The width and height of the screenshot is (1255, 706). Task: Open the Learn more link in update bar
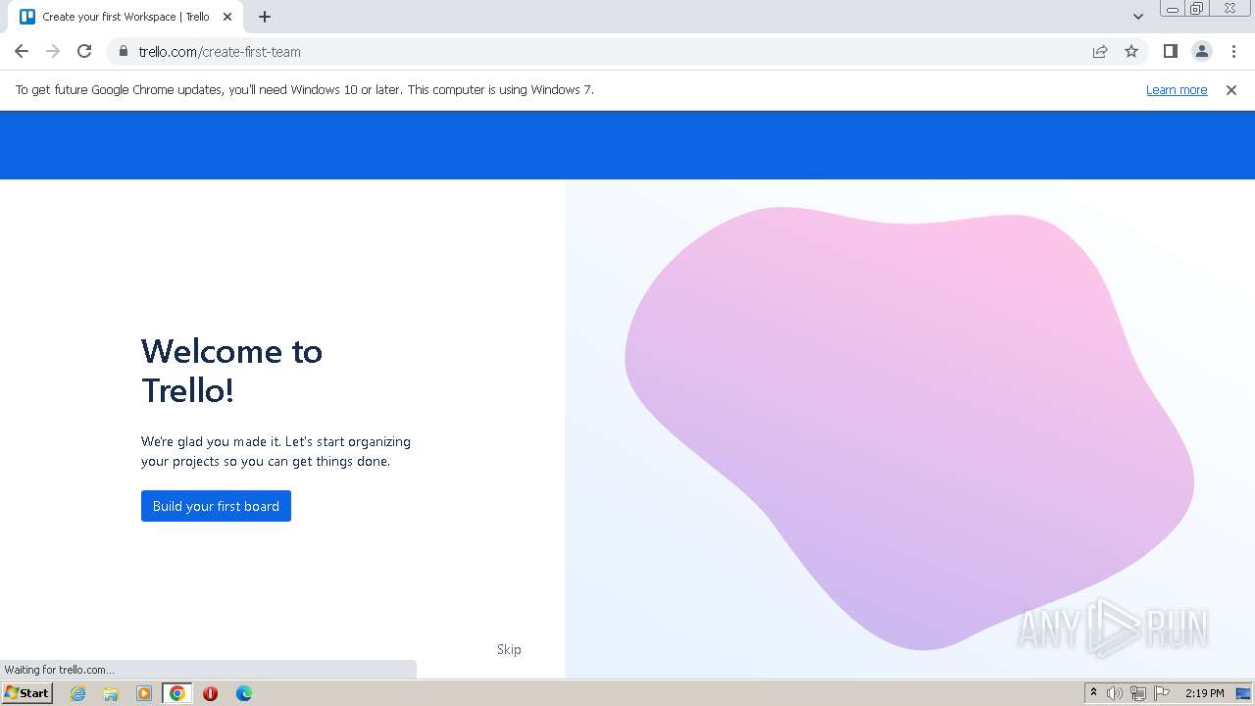pos(1177,89)
